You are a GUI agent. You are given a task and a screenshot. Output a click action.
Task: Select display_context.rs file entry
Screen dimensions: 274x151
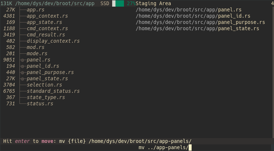(x=53, y=41)
